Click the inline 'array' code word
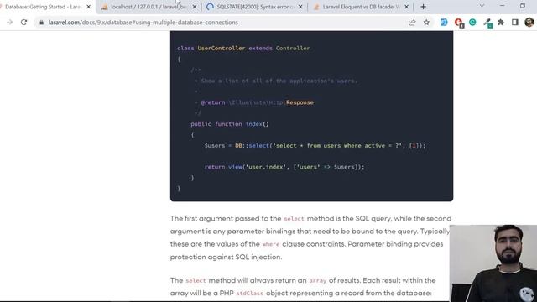 [318, 281]
